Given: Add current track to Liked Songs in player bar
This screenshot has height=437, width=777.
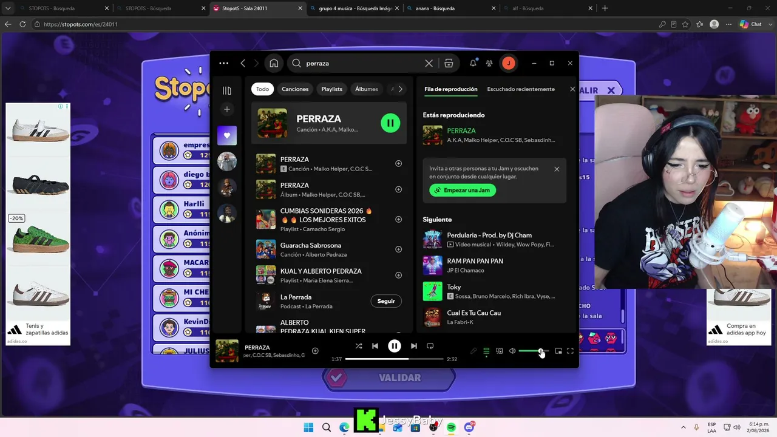Looking at the screenshot, I should (315, 351).
